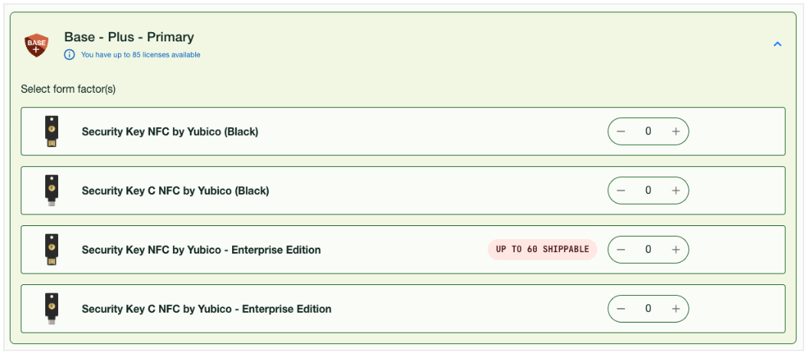Image resolution: width=808 pixels, height=354 pixels.
Task: Add one Security Key NFC Enterprise Edition
Action: point(676,249)
